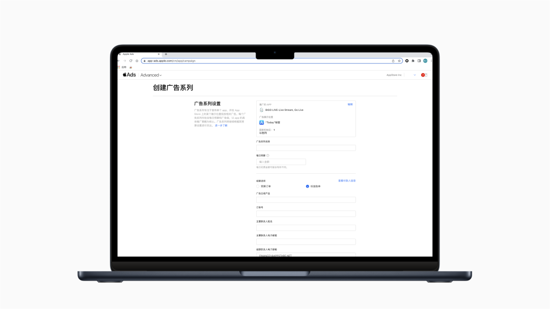Click the daily budget amount field
Viewport: 550px width, 309px height.
[281, 162]
